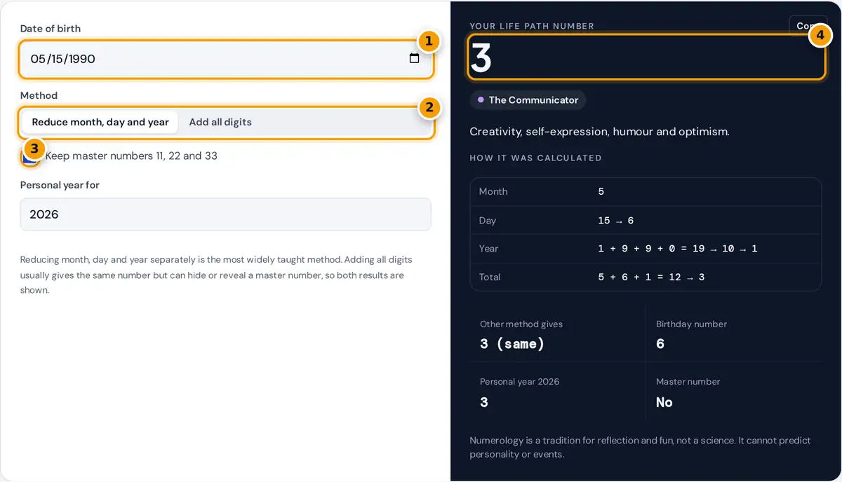Select Reduce month, day and year method

point(100,122)
